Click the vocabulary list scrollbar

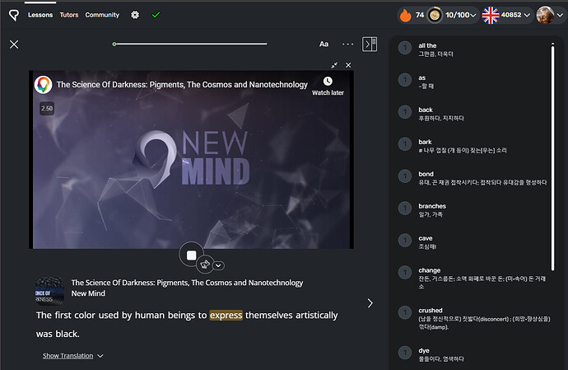[x=553, y=157]
